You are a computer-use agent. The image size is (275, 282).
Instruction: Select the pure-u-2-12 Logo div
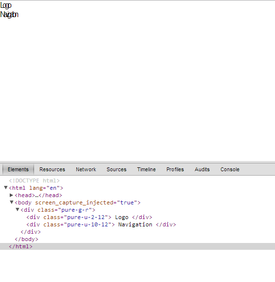pyautogui.click(x=90, y=217)
